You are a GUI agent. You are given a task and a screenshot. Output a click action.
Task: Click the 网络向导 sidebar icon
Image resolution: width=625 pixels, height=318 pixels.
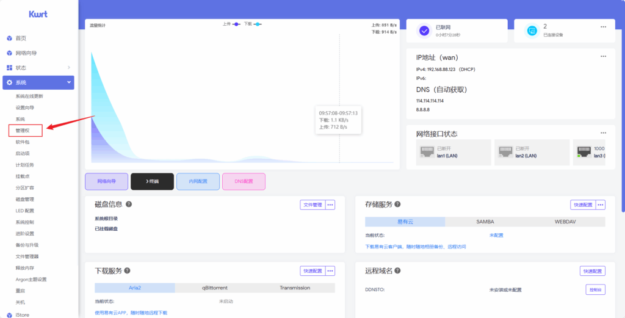[9, 53]
